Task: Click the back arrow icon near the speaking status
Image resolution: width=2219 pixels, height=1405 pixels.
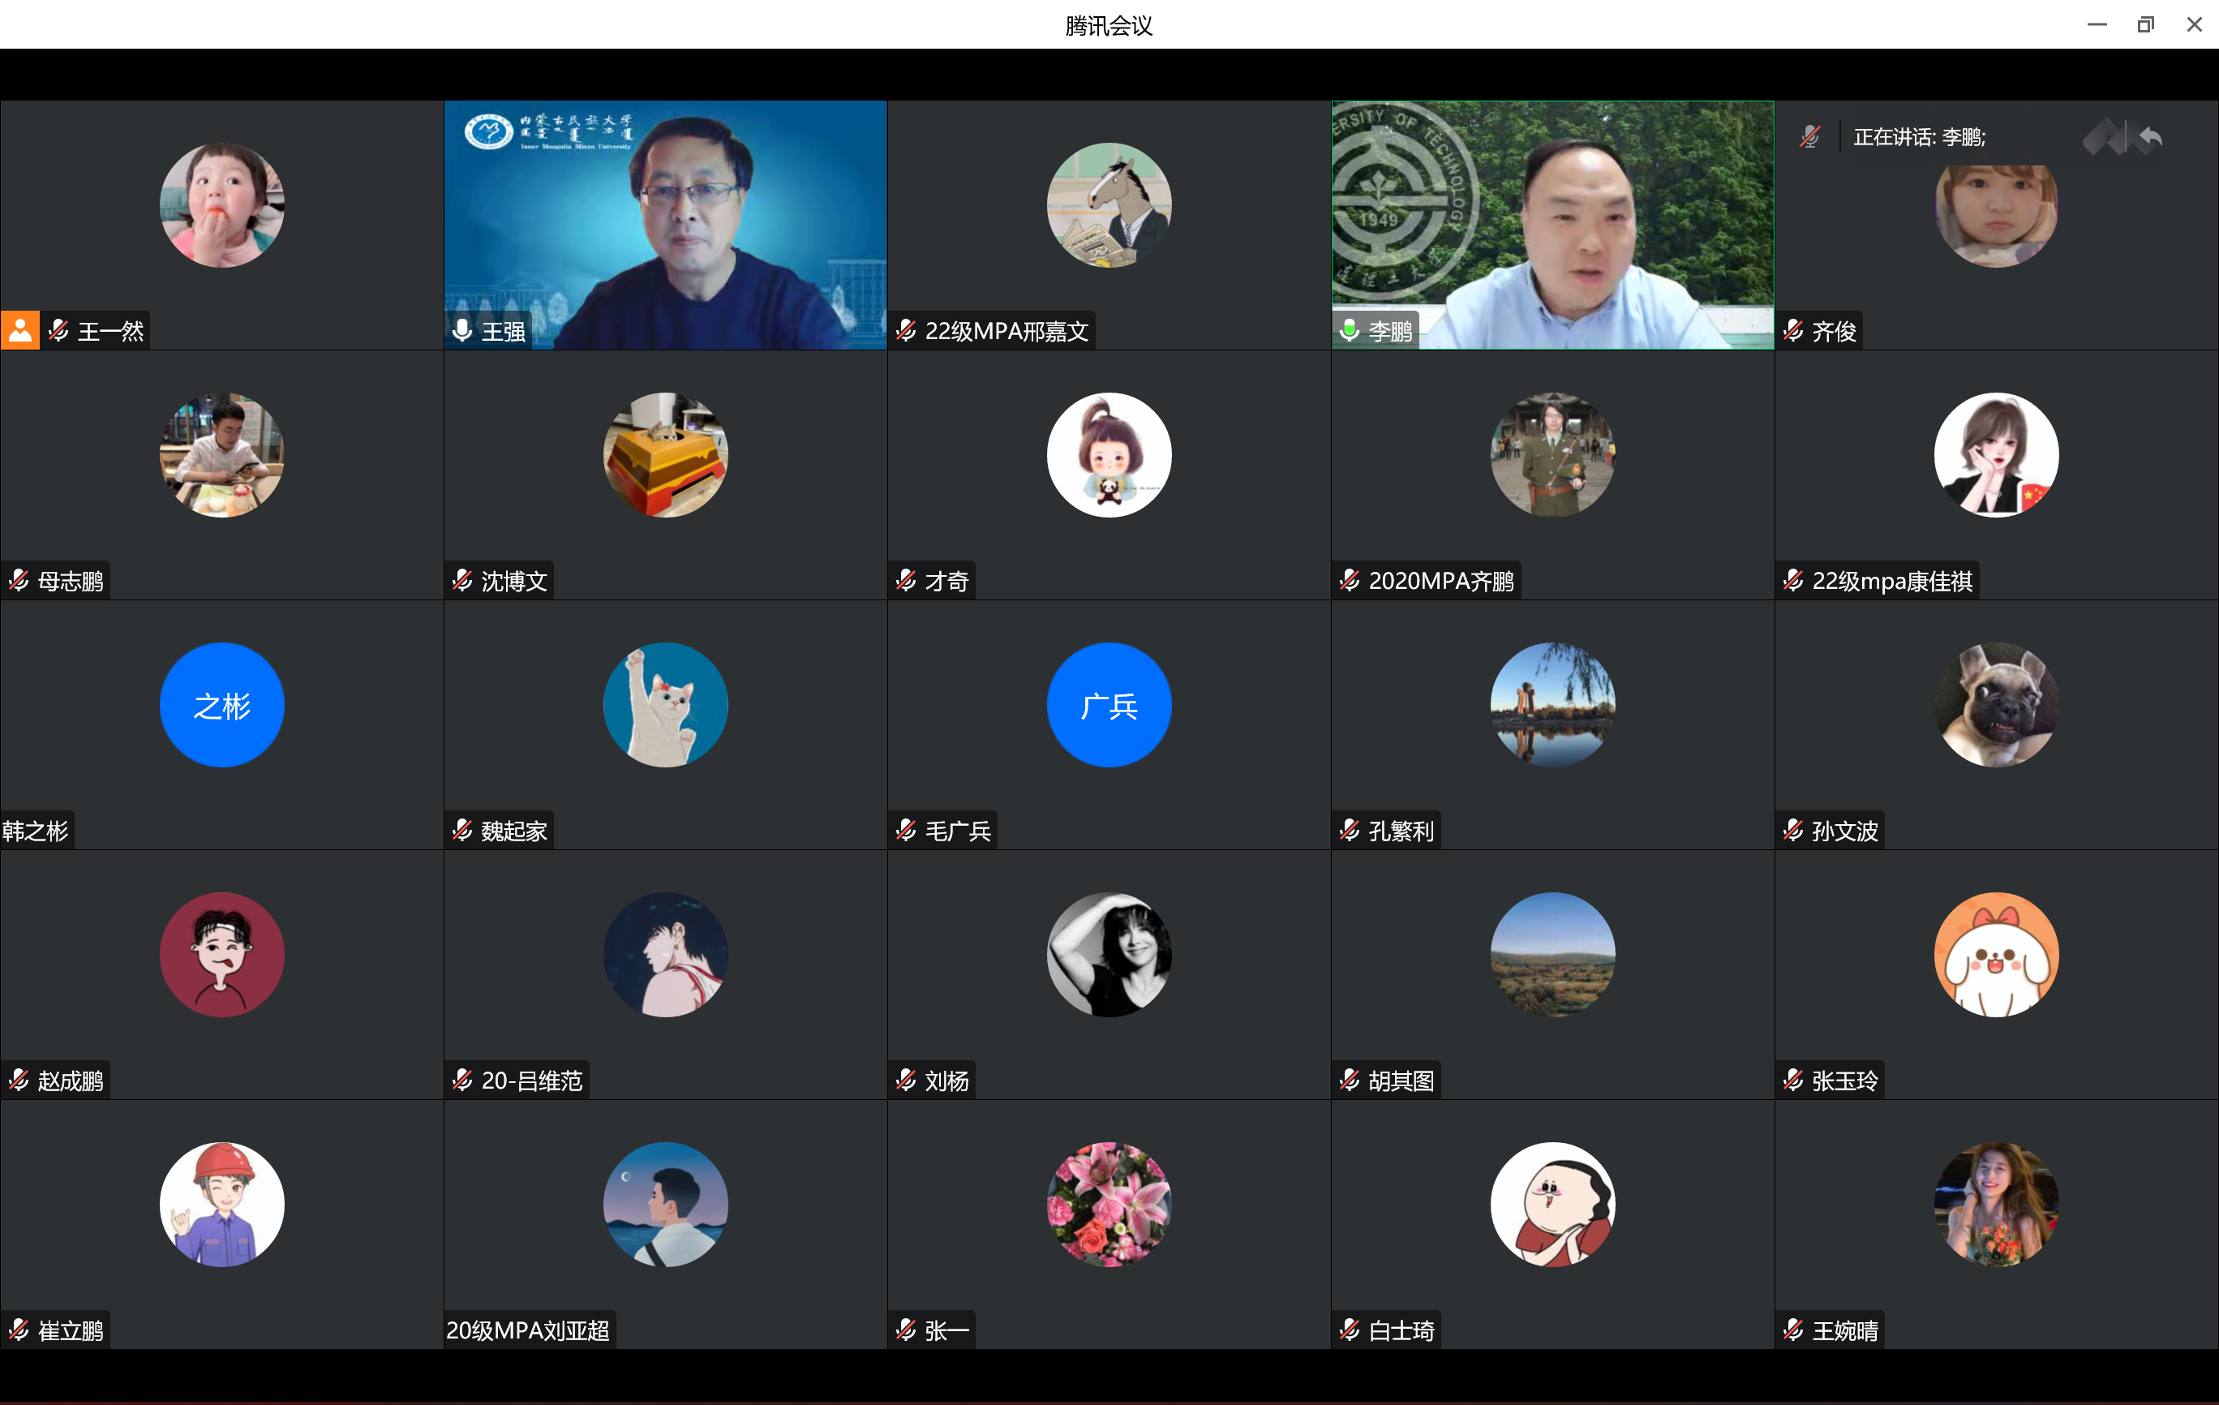Action: click(x=2151, y=137)
